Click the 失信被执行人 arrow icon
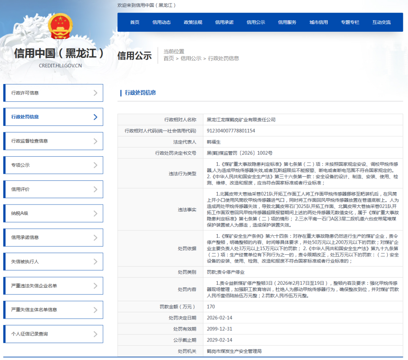Viewport: 408px width, 360px height. click(x=95, y=262)
